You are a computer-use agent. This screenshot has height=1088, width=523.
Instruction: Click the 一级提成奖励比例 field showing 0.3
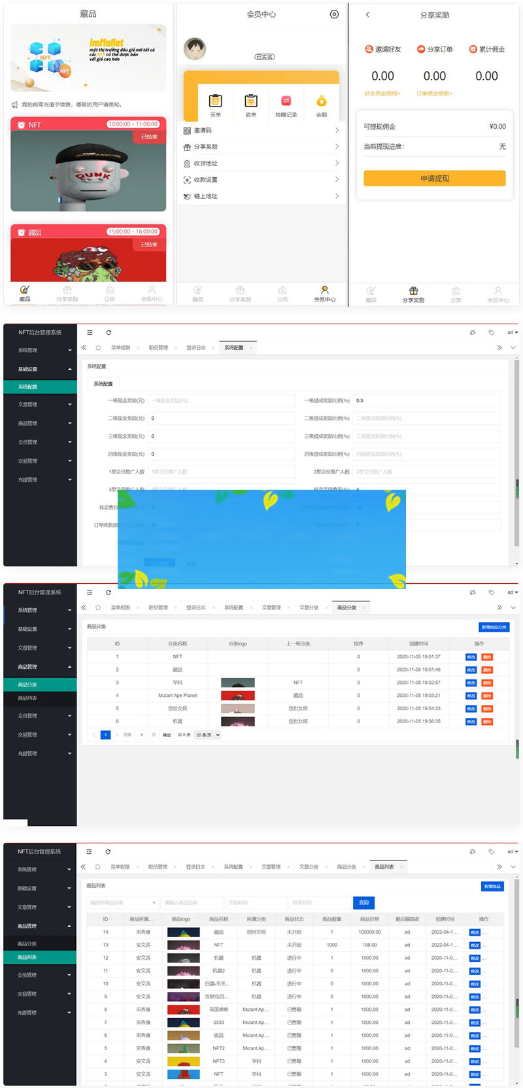[426, 400]
